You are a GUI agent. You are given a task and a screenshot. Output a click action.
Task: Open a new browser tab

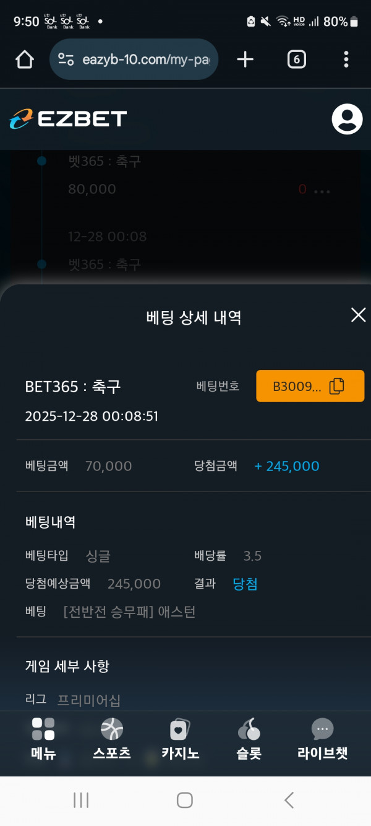point(245,59)
